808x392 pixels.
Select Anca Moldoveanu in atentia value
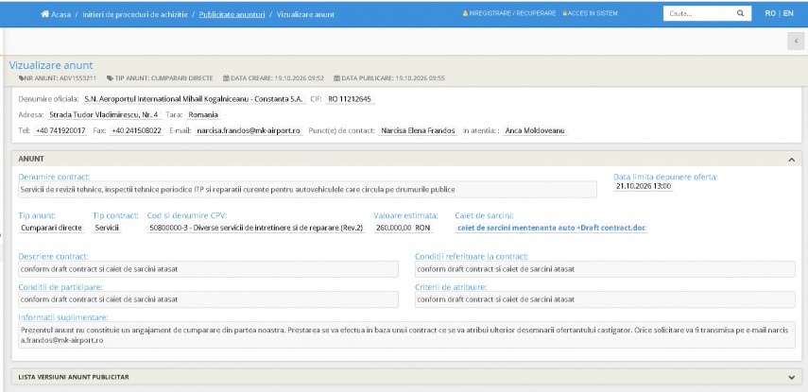point(535,131)
